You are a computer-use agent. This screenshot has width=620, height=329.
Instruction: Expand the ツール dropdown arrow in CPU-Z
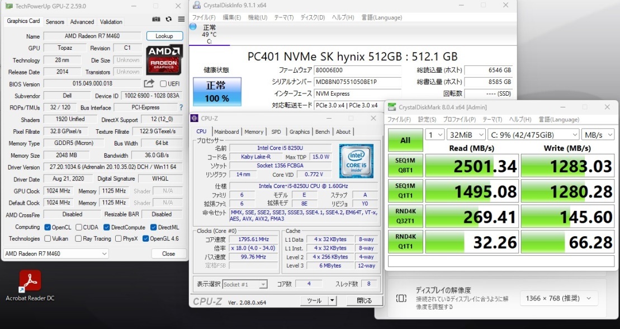click(333, 300)
